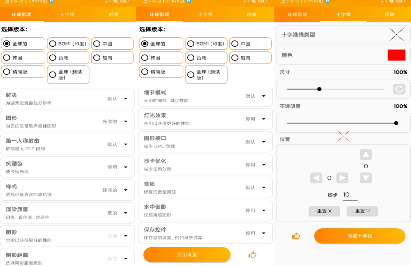Choose 越南 version in the left screen
This screenshot has height=267, width=411.
click(x=112, y=58)
